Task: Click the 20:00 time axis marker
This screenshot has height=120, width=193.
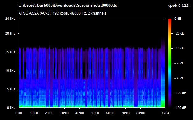Action: point(49,113)
